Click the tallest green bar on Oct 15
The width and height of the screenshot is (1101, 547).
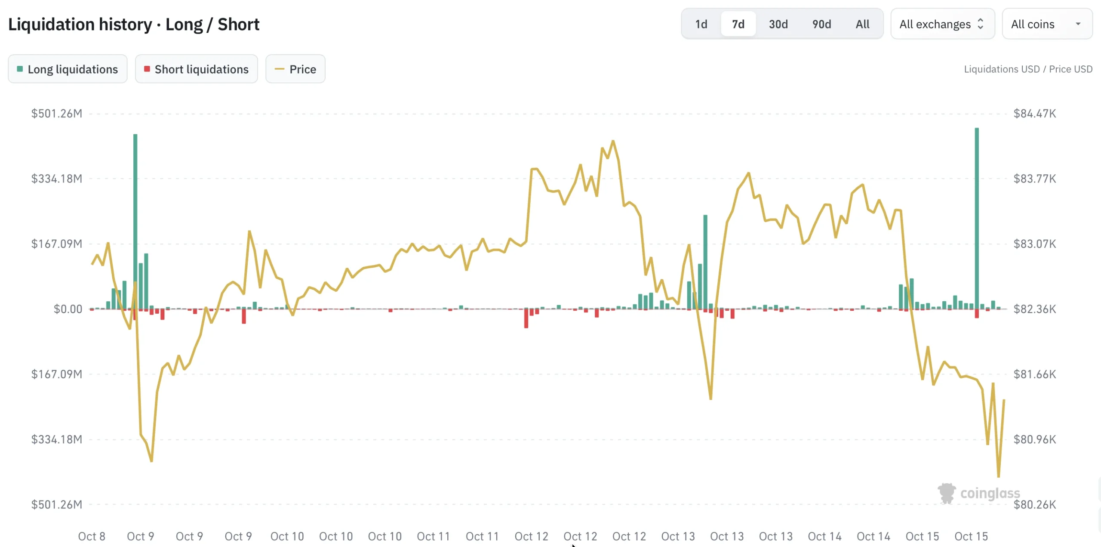pyautogui.click(x=977, y=218)
